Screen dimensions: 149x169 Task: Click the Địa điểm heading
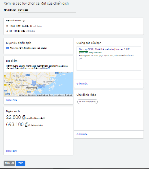(x=12, y=61)
